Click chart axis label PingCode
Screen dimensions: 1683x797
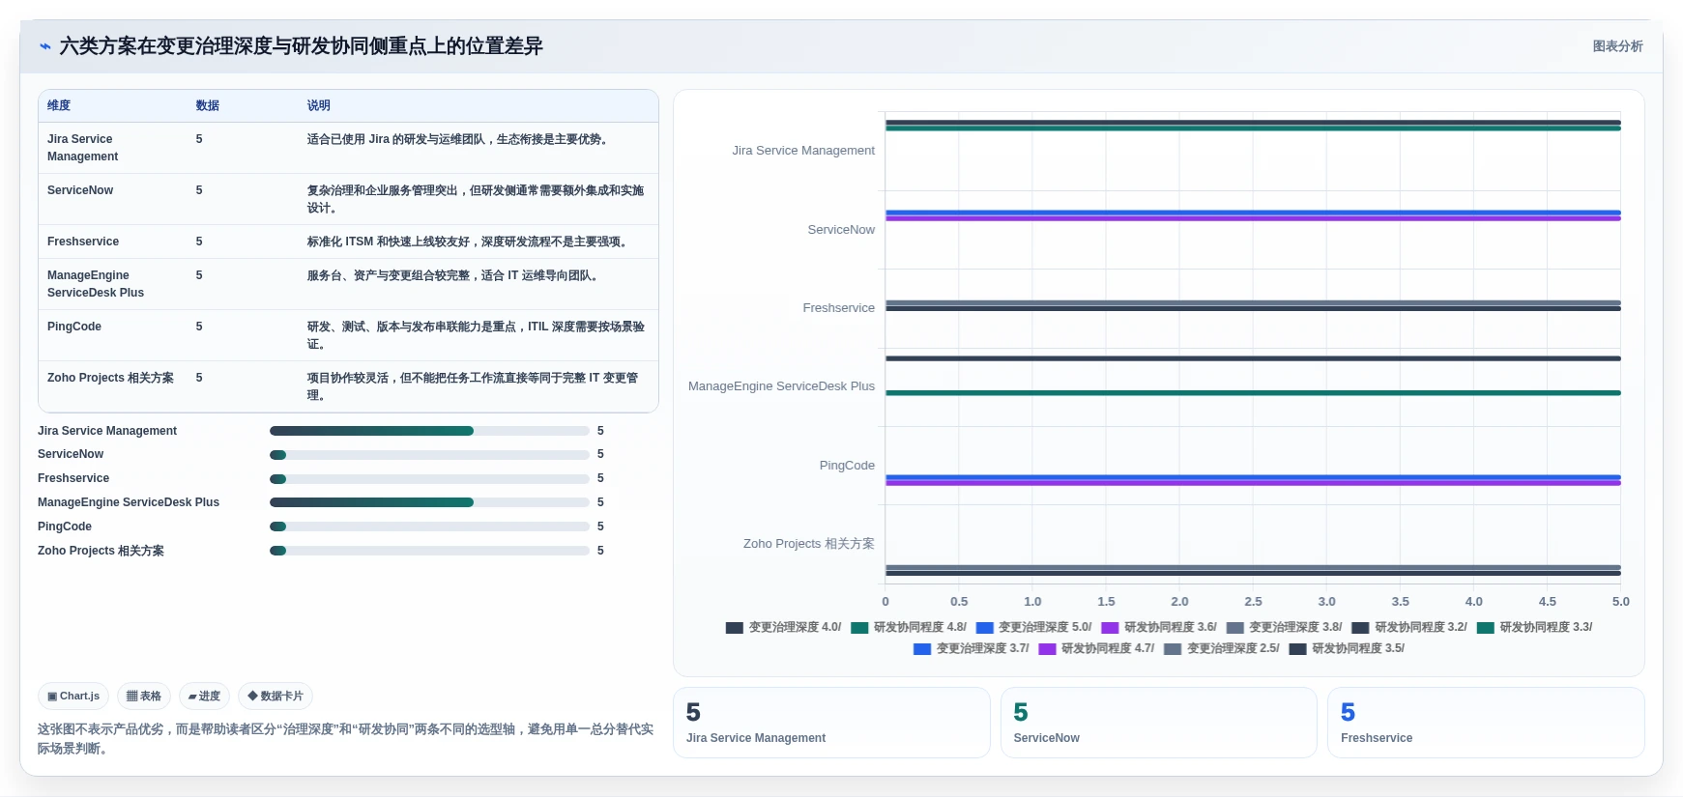847,466
